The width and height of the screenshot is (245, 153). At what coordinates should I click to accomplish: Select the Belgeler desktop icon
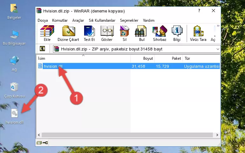(14, 11)
